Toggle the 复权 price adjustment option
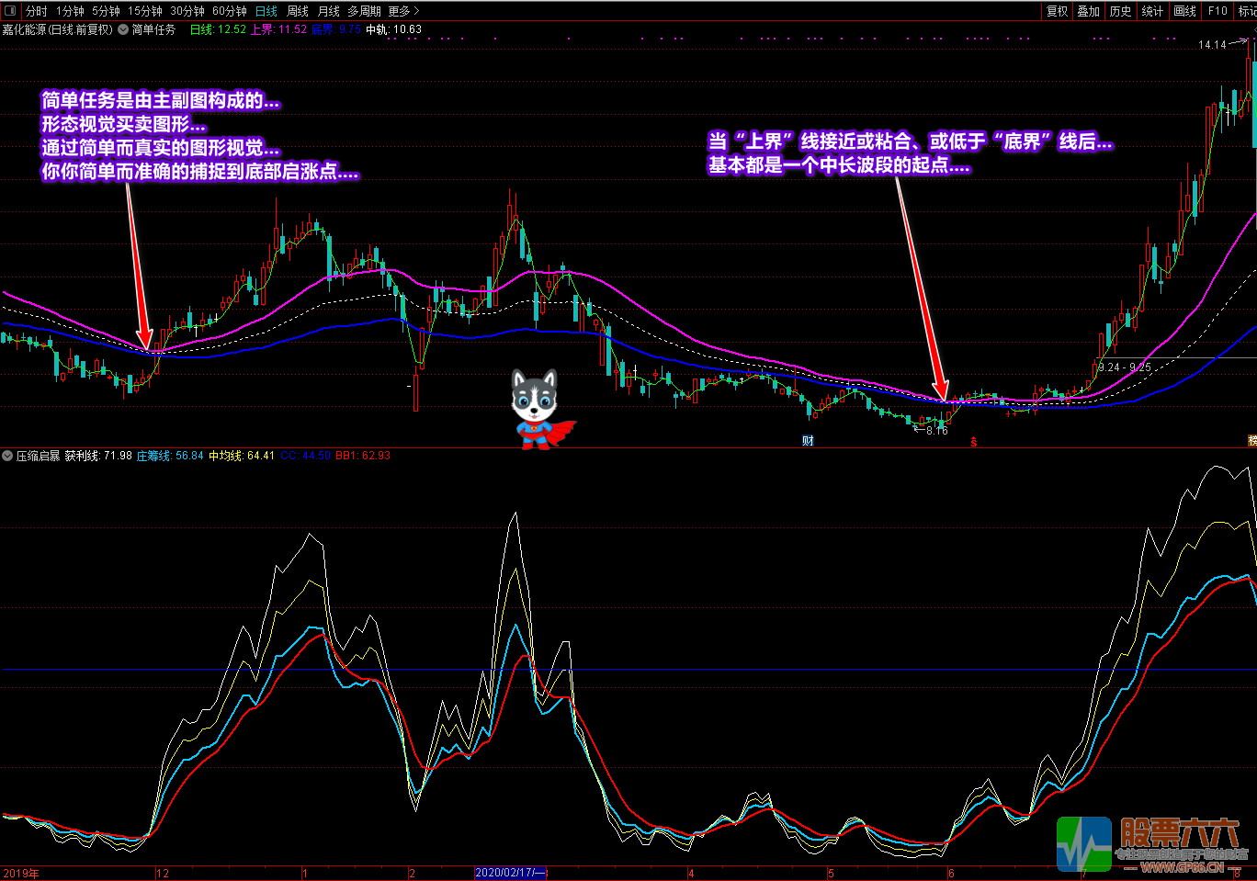The height and width of the screenshot is (881, 1257). tap(1058, 11)
